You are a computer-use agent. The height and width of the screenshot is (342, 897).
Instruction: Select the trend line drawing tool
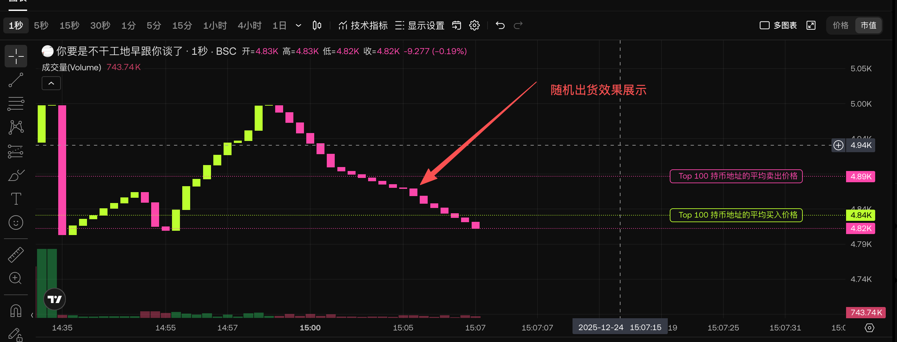(x=16, y=80)
